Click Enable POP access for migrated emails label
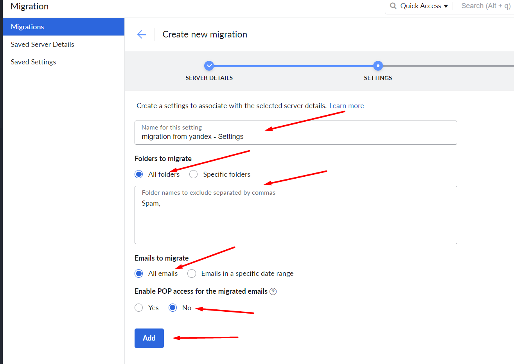This screenshot has height=364, width=514. point(201,291)
